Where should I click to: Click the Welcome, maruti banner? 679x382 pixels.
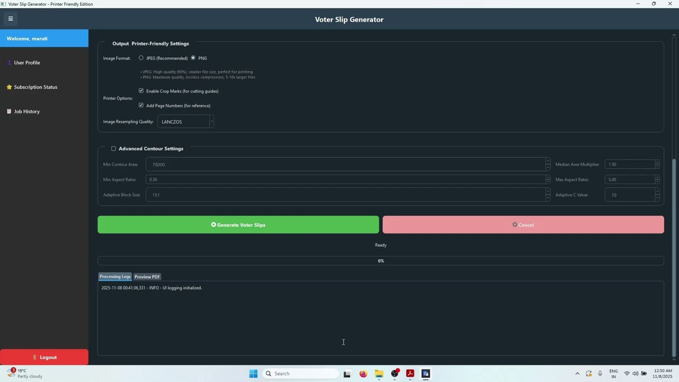point(44,38)
